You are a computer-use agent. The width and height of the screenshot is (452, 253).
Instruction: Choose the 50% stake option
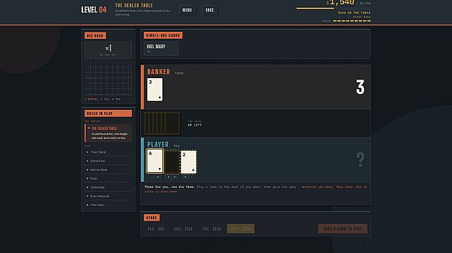183,229
